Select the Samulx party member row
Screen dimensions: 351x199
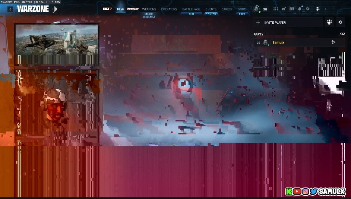(x=299, y=43)
